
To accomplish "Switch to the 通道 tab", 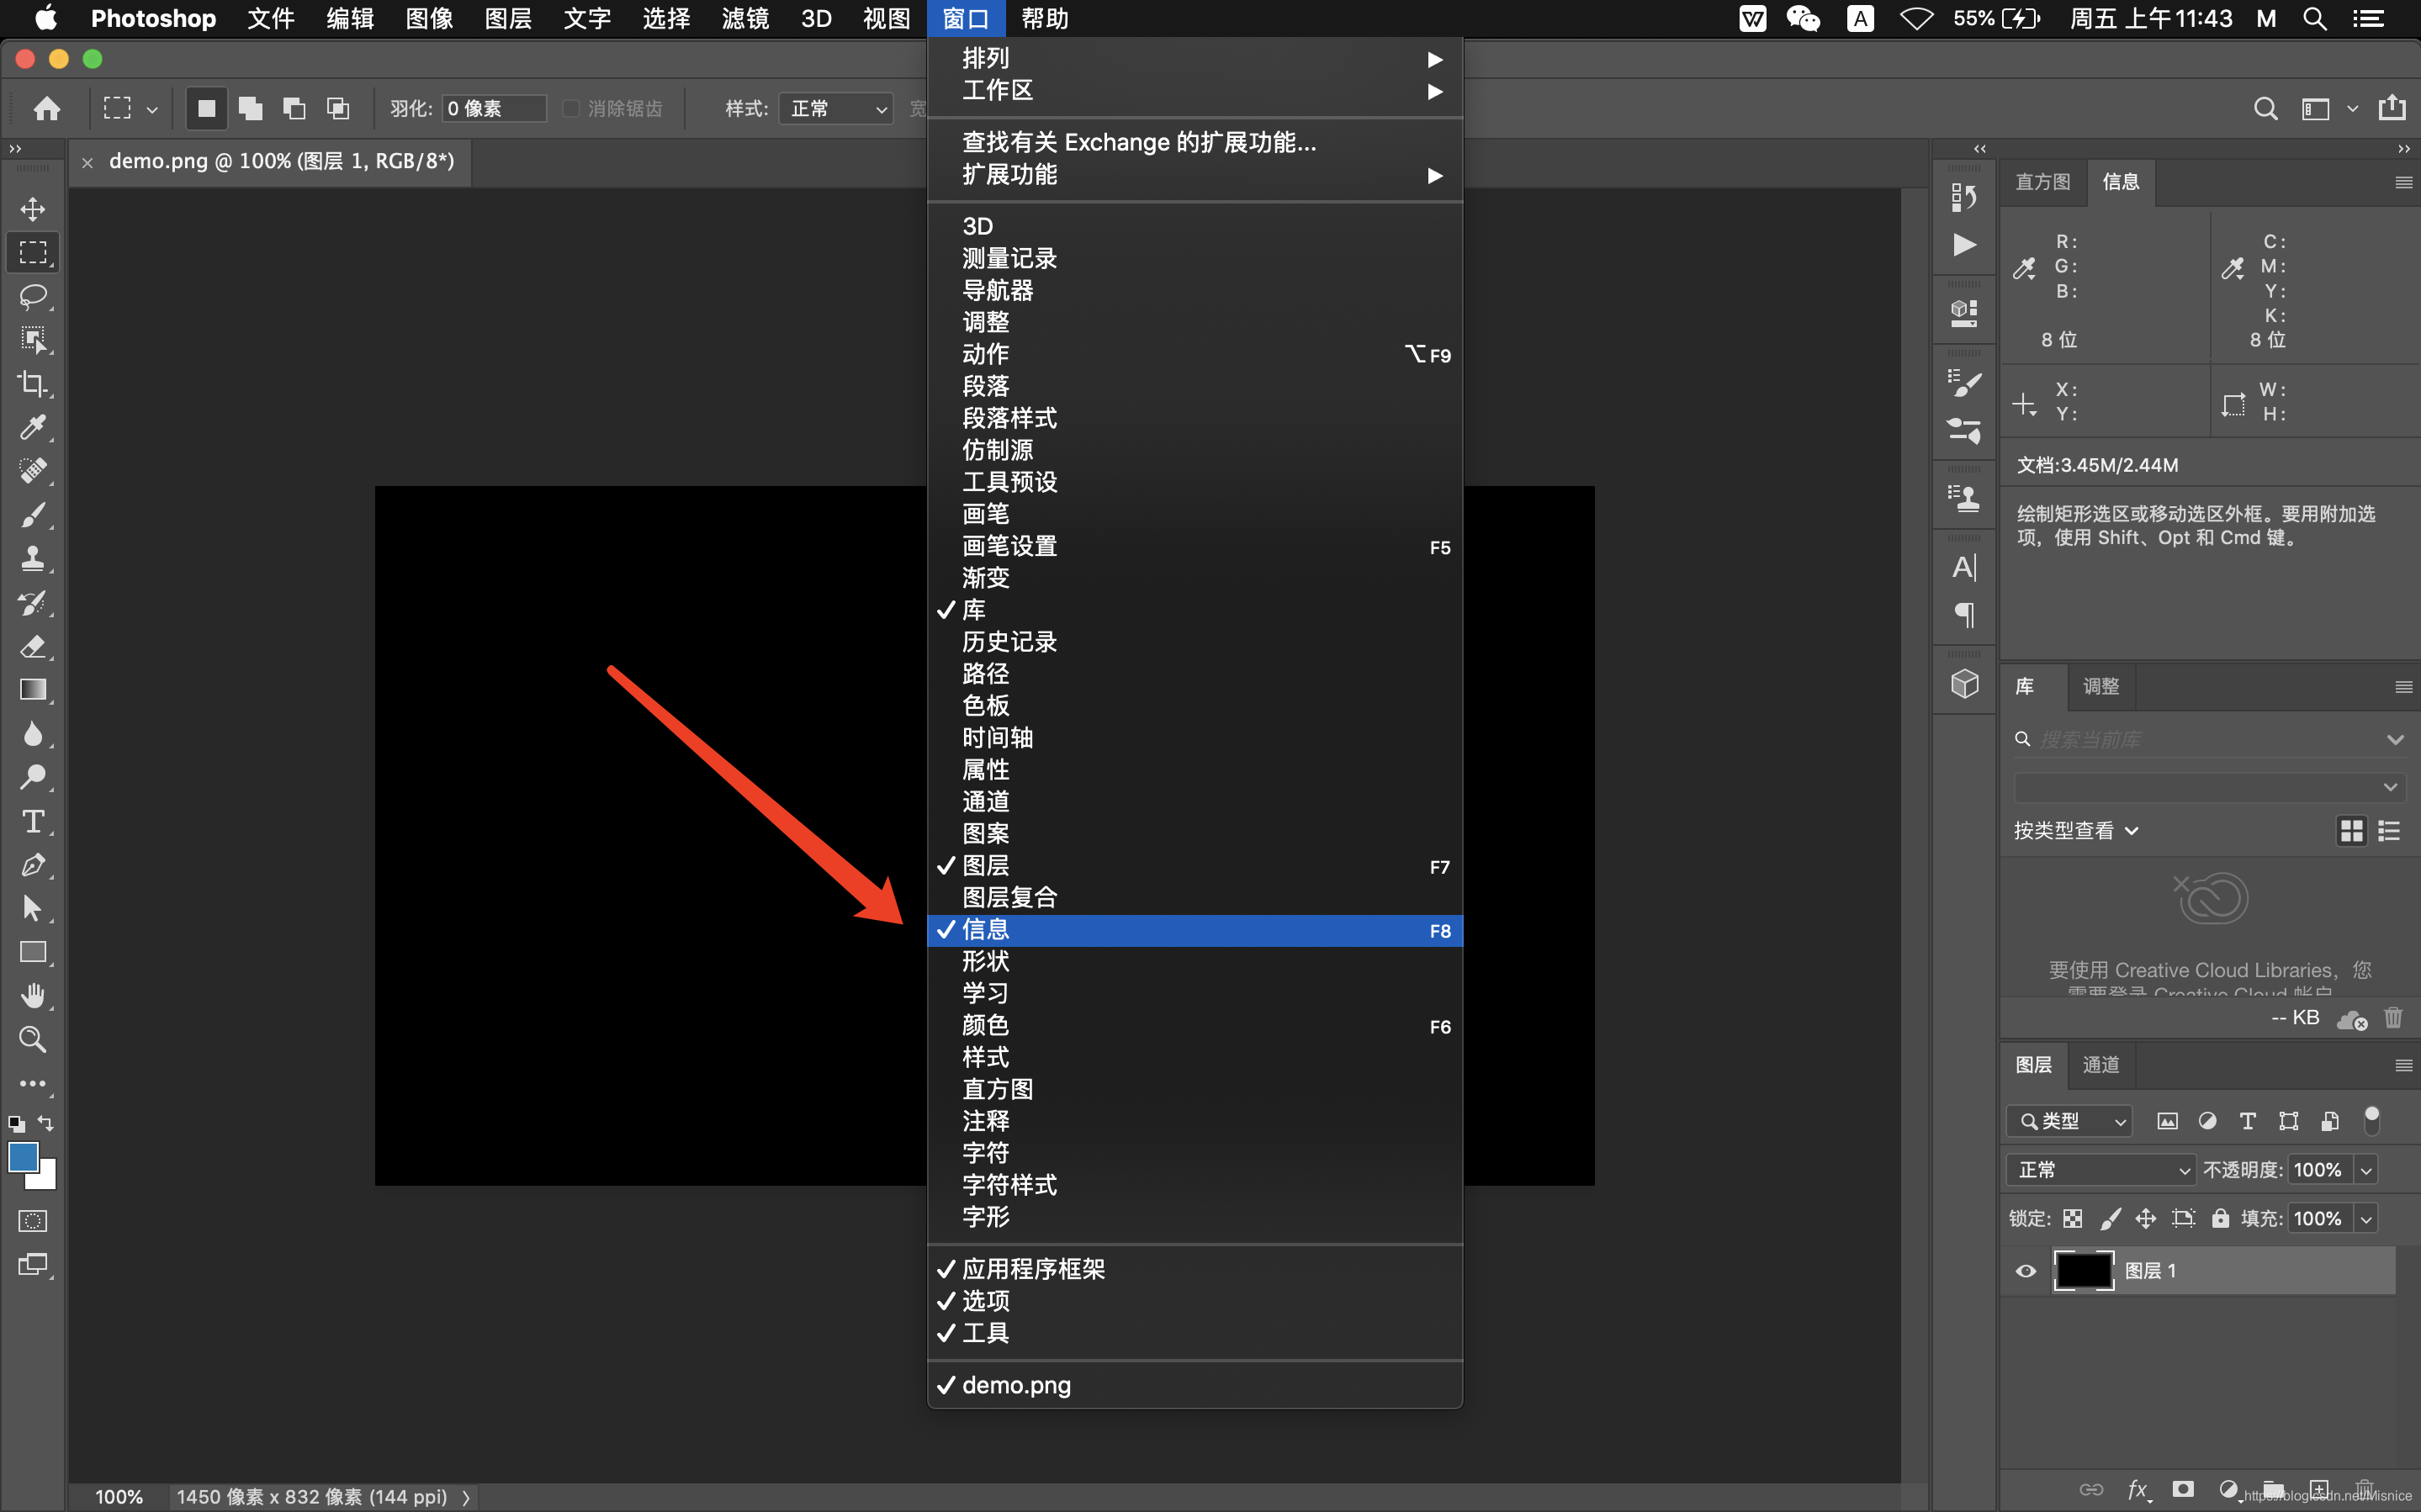I will (2100, 1065).
